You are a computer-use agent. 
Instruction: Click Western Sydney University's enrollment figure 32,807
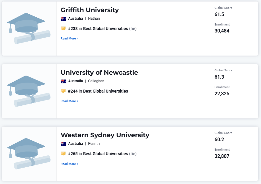222,156
